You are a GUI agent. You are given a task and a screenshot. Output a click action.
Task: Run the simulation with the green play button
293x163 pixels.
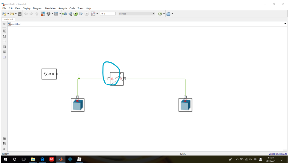(x=76, y=13)
